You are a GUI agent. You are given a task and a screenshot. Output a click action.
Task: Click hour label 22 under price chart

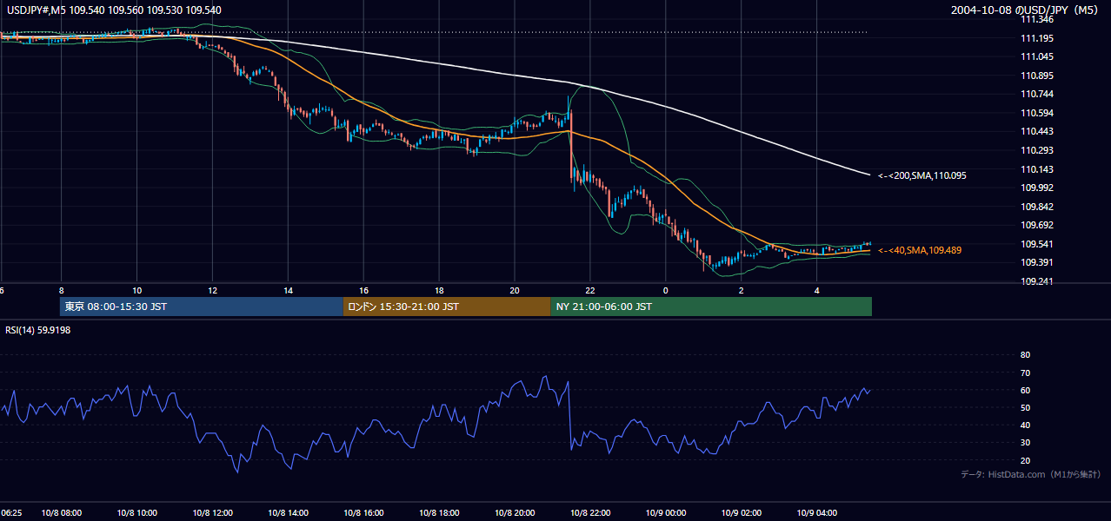[590, 290]
